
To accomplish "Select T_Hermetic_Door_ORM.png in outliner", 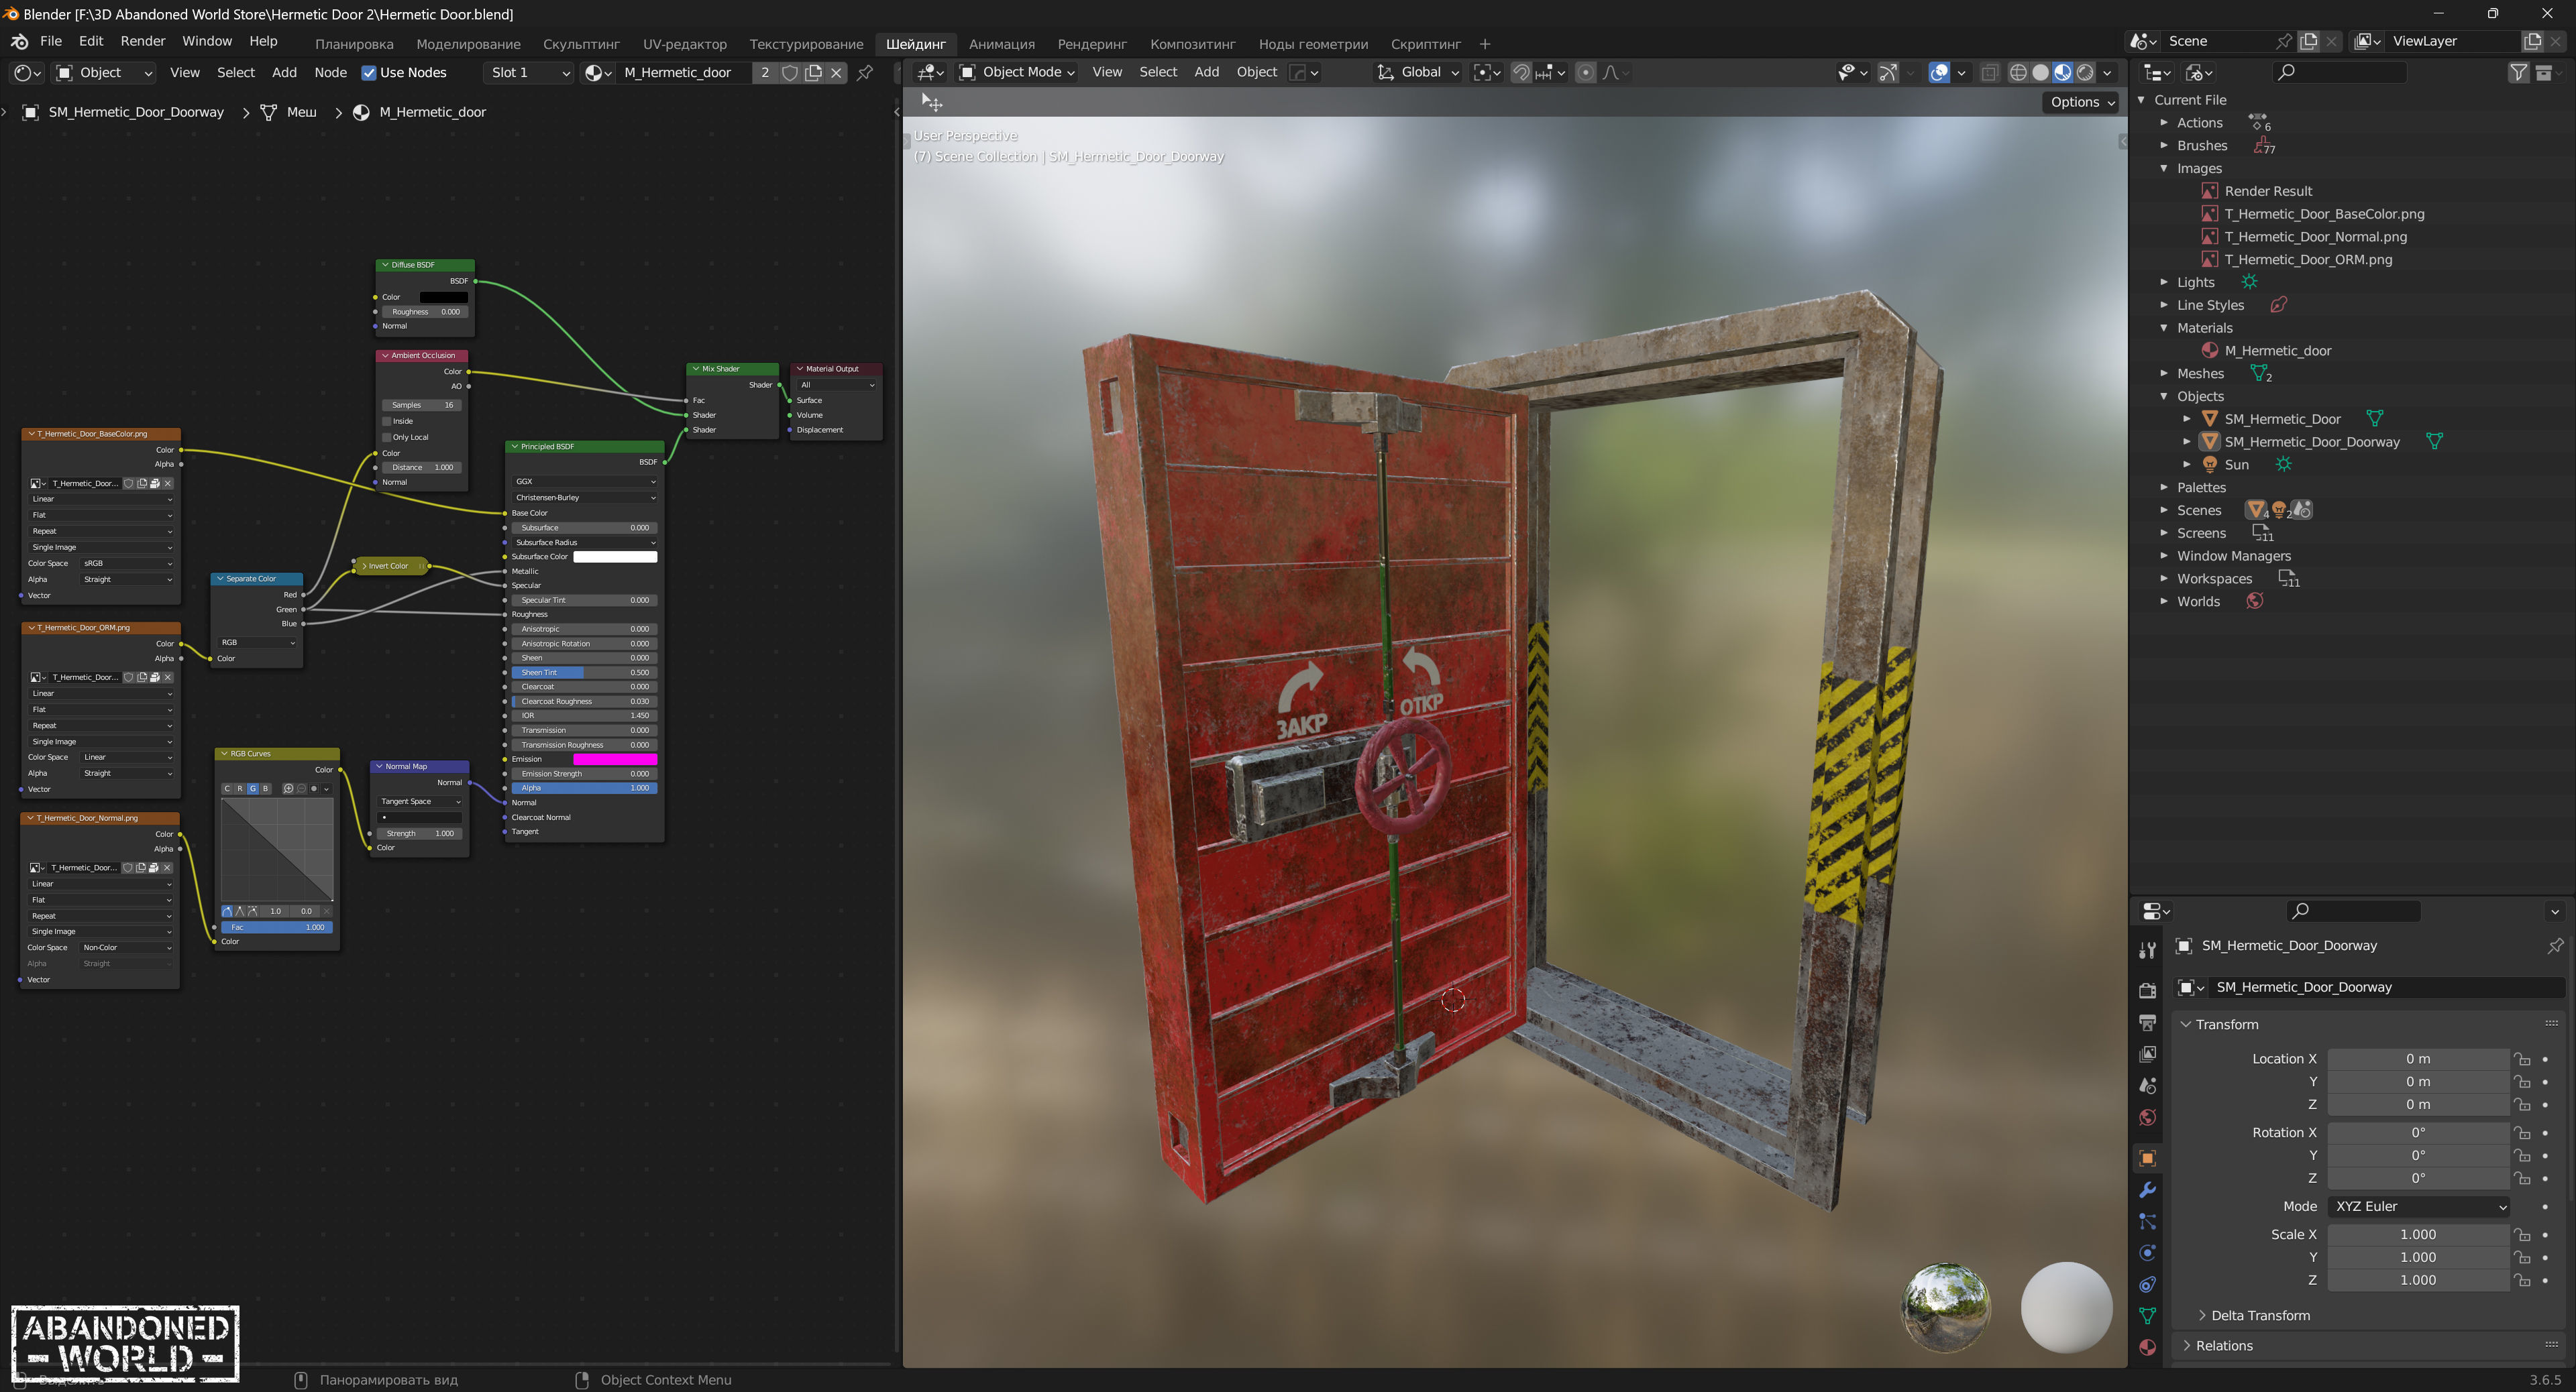I will coord(2308,259).
